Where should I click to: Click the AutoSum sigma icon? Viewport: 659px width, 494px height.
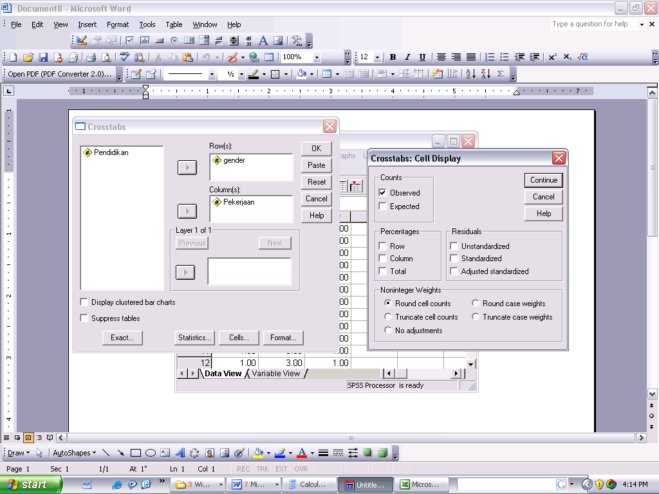coord(500,74)
